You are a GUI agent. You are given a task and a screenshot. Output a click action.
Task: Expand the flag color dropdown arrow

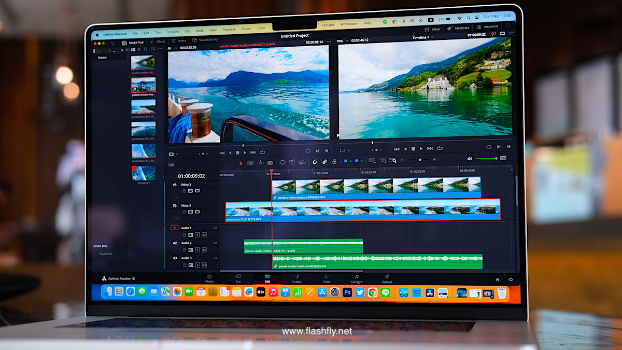(x=350, y=161)
